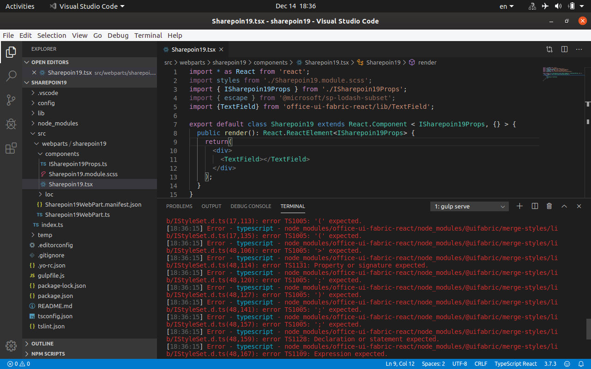
Task: Open the Terminal menu
Action: 148,35
